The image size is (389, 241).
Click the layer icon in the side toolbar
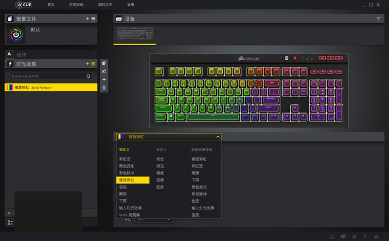[104, 80]
